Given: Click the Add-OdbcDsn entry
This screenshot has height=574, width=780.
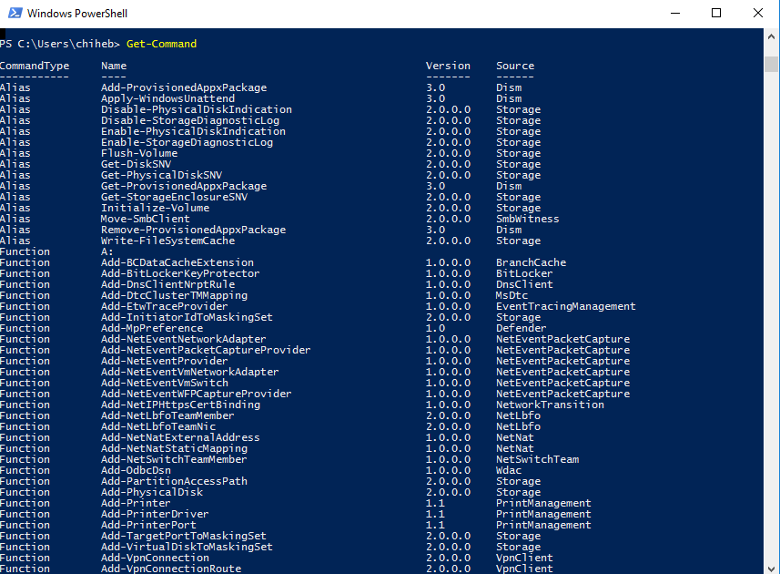Looking at the screenshot, I should [x=136, y=471].
